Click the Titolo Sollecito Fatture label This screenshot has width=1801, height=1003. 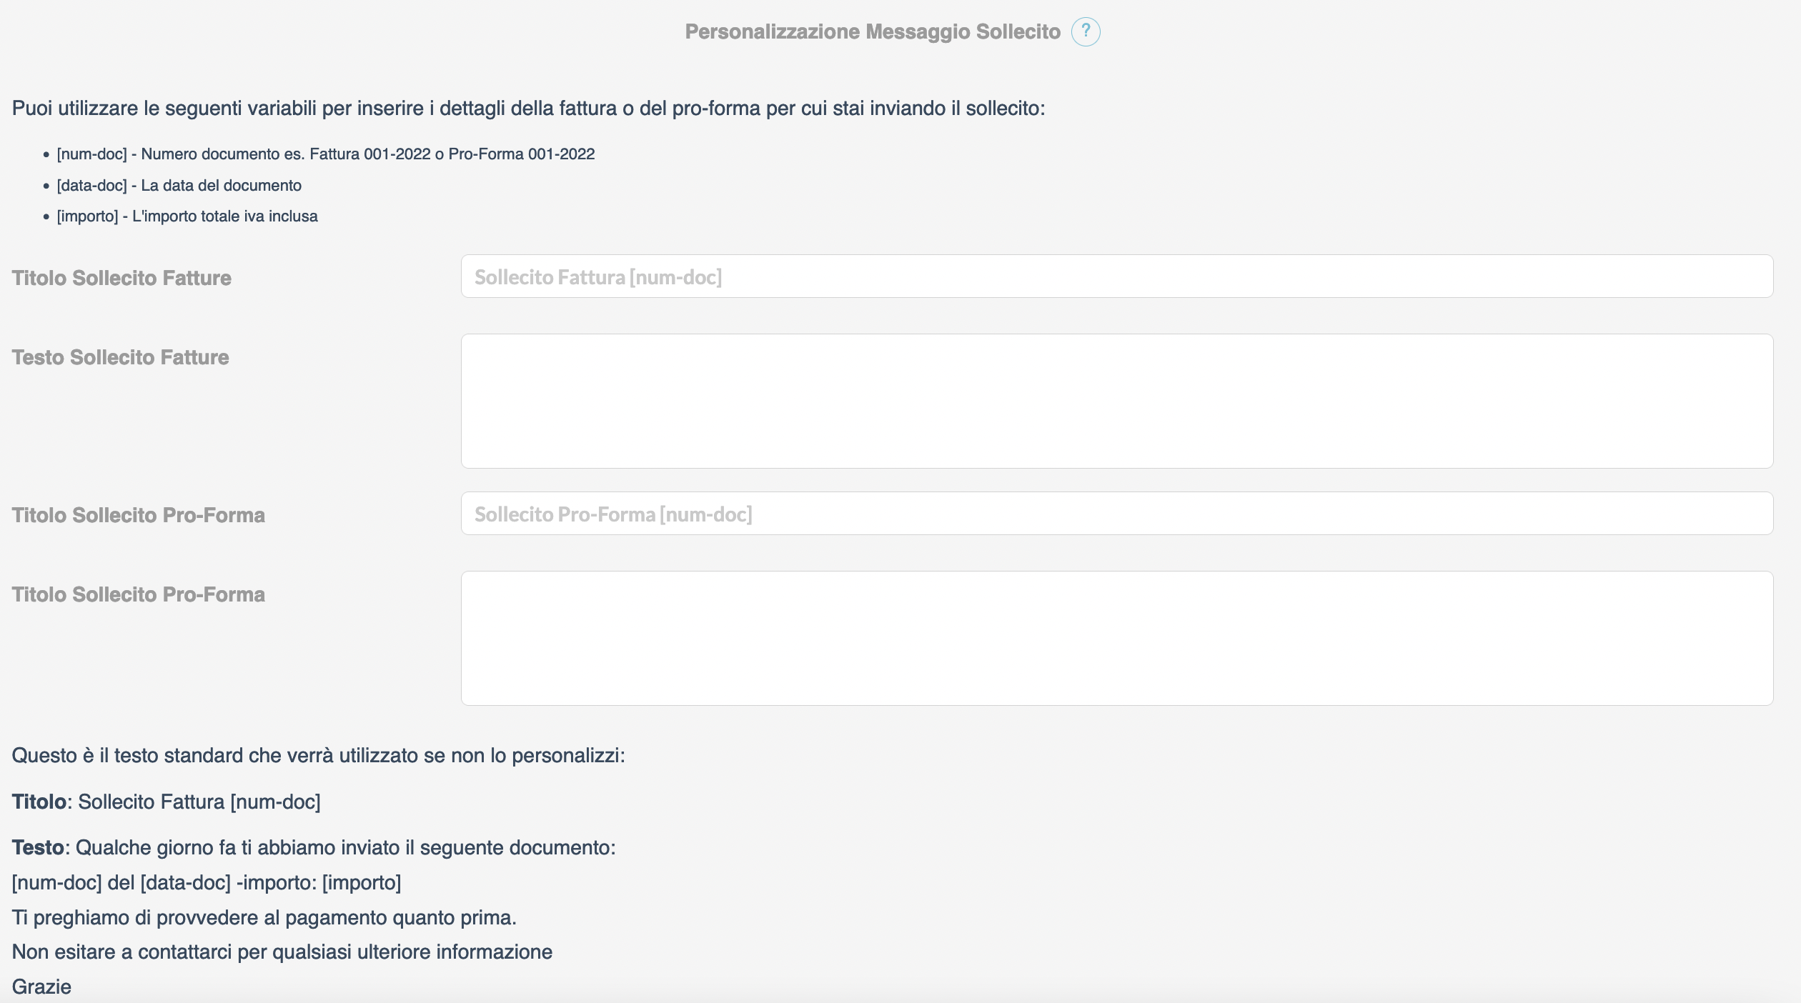[x=121, y=278]
